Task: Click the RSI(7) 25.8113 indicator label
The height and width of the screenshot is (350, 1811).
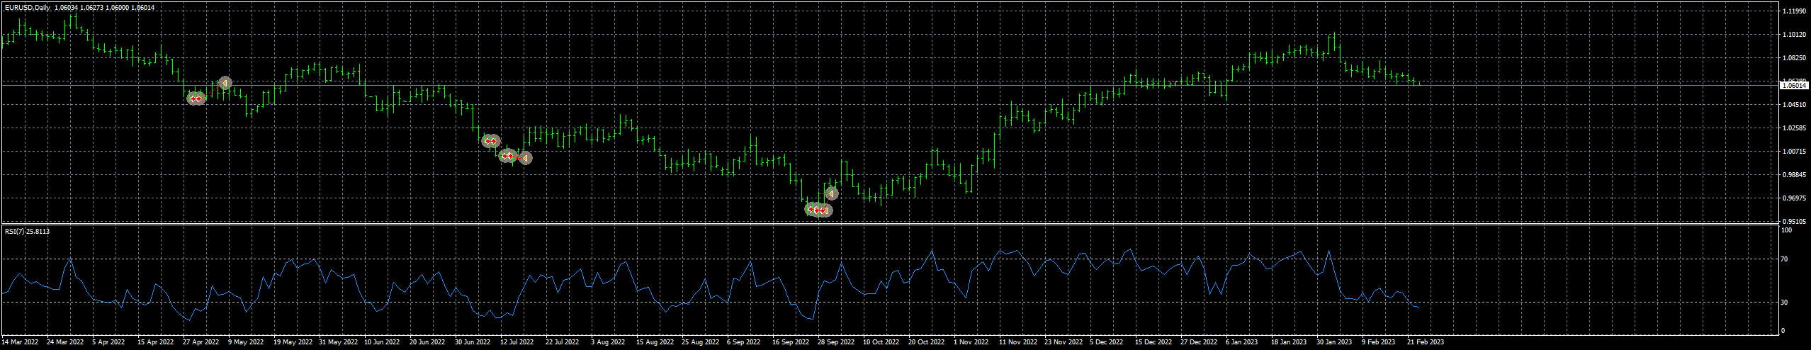Action: pyautogui.click(x=27, y=231)
